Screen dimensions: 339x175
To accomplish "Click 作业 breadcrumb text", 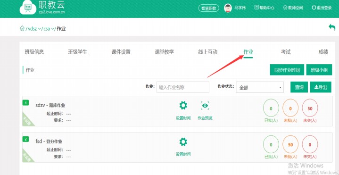I will 61,29.
